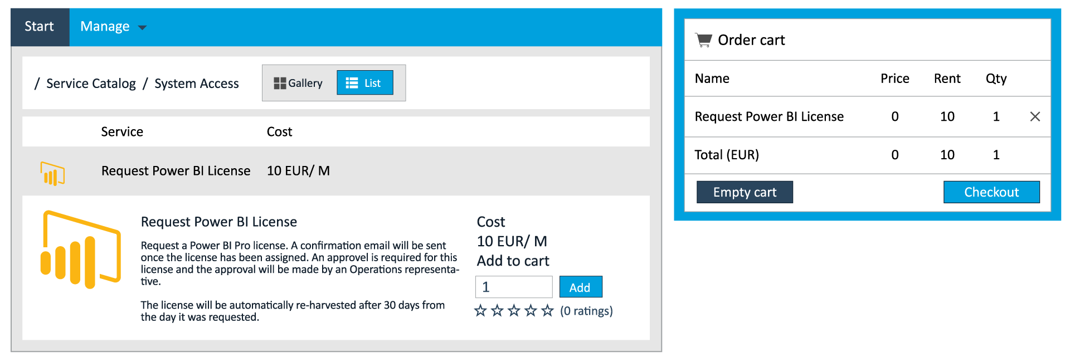Proceed with the Checkout button
The image size is (1070, 362).
[x=991, y=192]
